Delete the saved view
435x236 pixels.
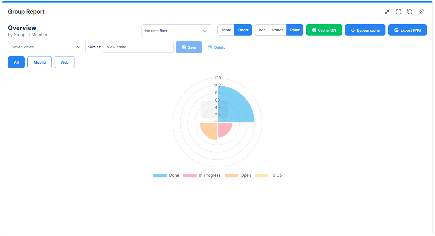[217, 47]
